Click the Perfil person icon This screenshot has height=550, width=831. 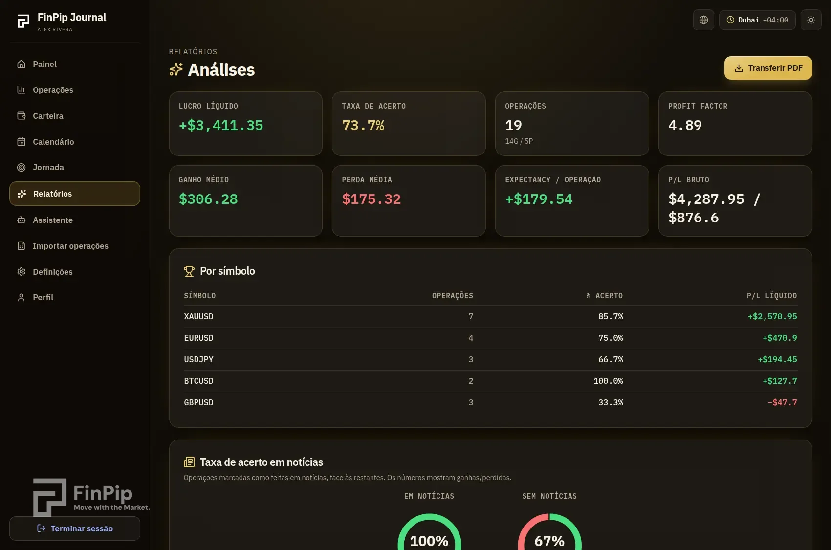point(22,297)
